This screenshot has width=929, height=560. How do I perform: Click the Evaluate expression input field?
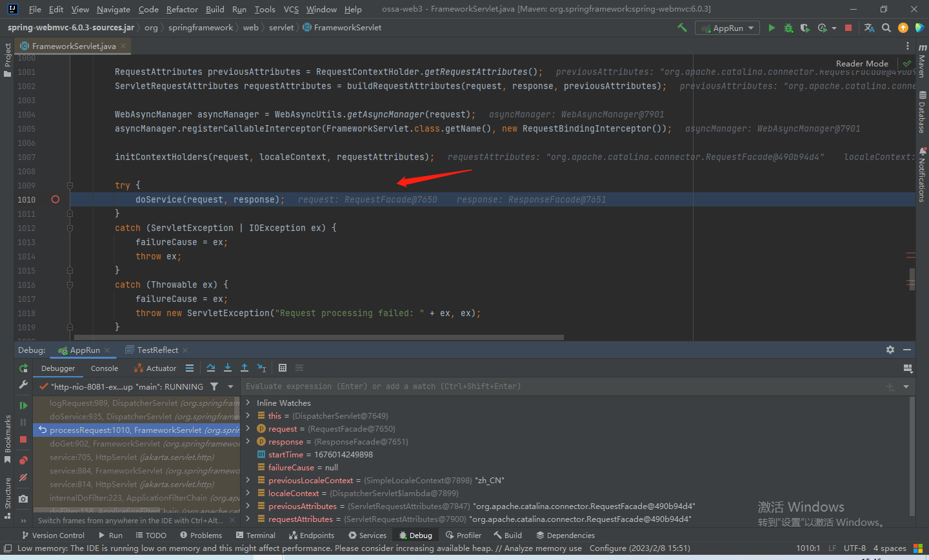tap(561, 386)
